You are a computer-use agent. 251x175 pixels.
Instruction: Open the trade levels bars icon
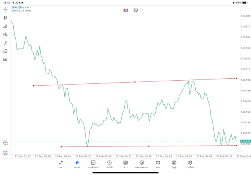[x=5, y=26]
